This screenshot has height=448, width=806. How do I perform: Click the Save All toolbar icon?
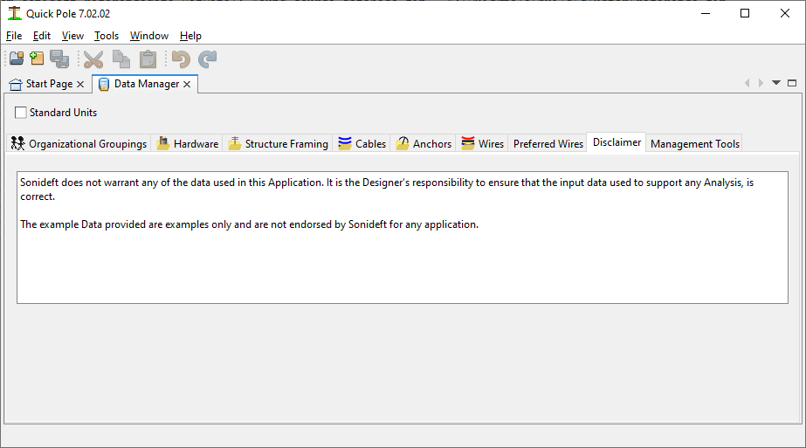click(59, 59)
